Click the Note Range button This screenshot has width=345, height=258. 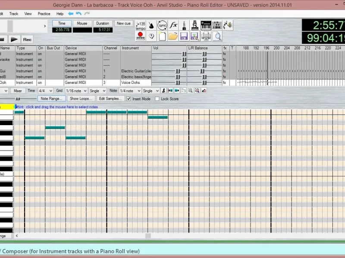point(51,99)
